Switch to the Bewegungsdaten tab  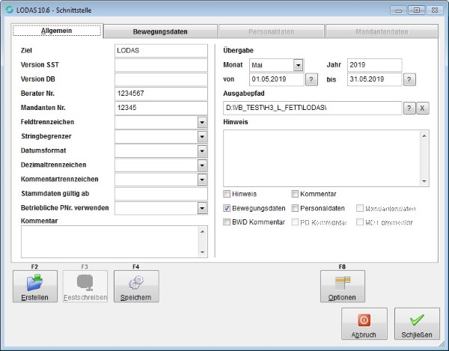click(159, 31)
